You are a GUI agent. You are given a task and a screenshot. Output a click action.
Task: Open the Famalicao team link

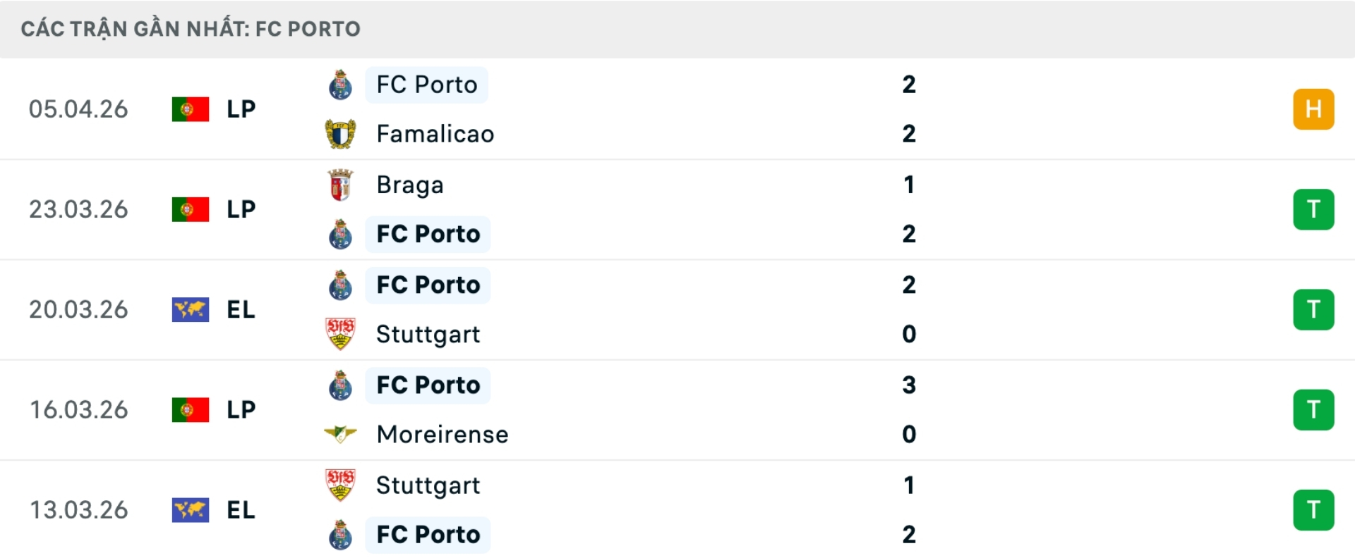pos(435,134)
